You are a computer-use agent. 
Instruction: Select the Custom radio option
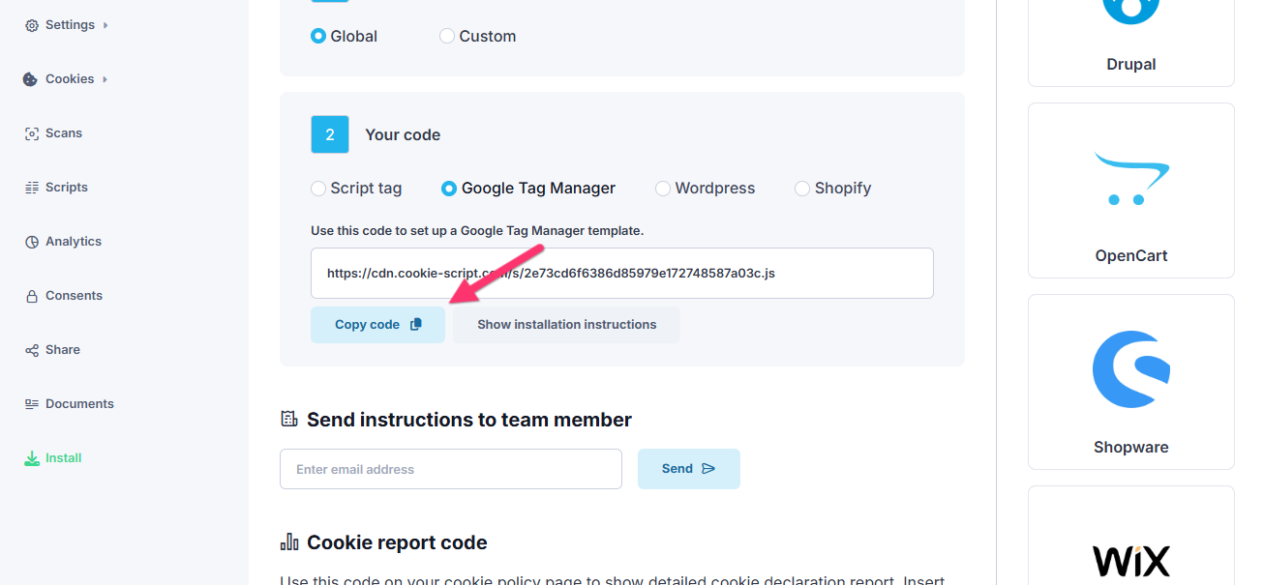(x=447, y=36)
